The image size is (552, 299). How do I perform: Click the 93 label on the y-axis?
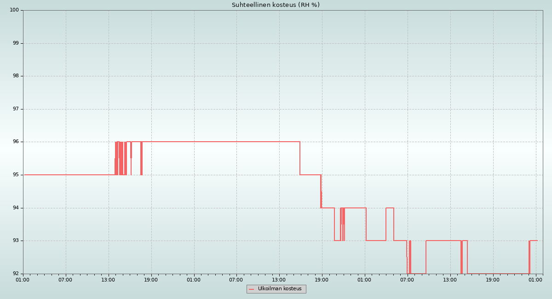point(16,241)
